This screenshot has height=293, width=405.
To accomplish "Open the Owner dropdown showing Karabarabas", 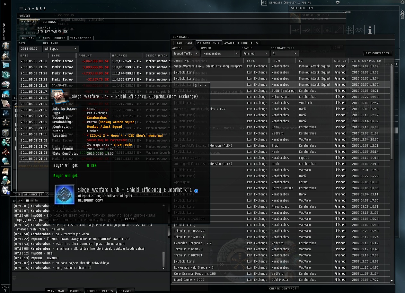I will (x=220, y=54).
